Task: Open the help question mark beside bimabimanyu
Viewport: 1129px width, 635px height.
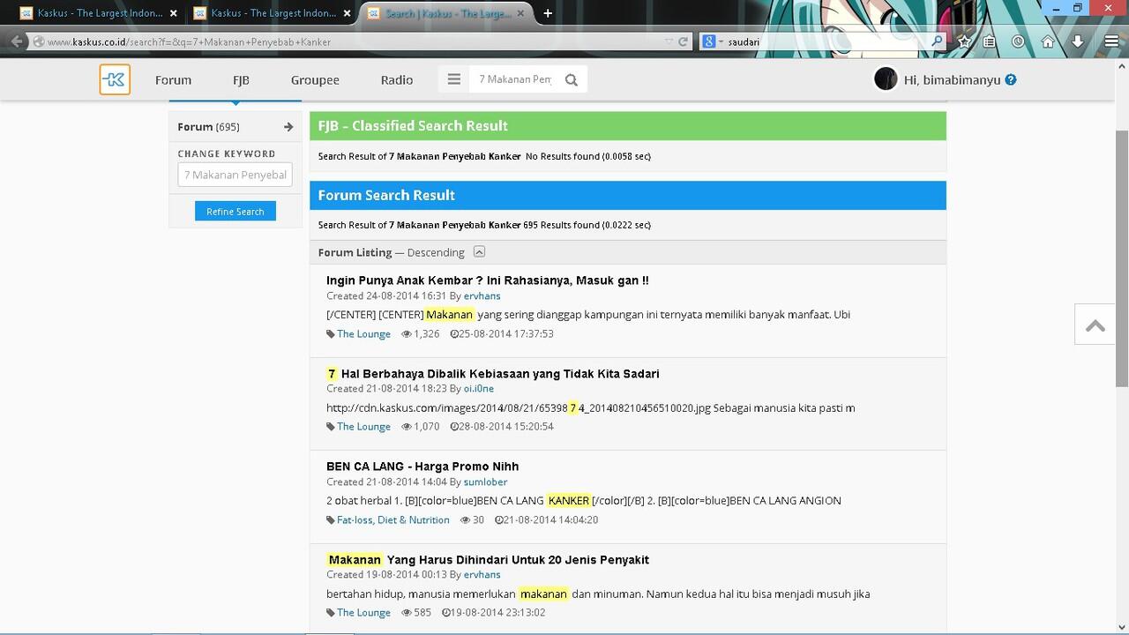Action: (x=1011, y=79)
